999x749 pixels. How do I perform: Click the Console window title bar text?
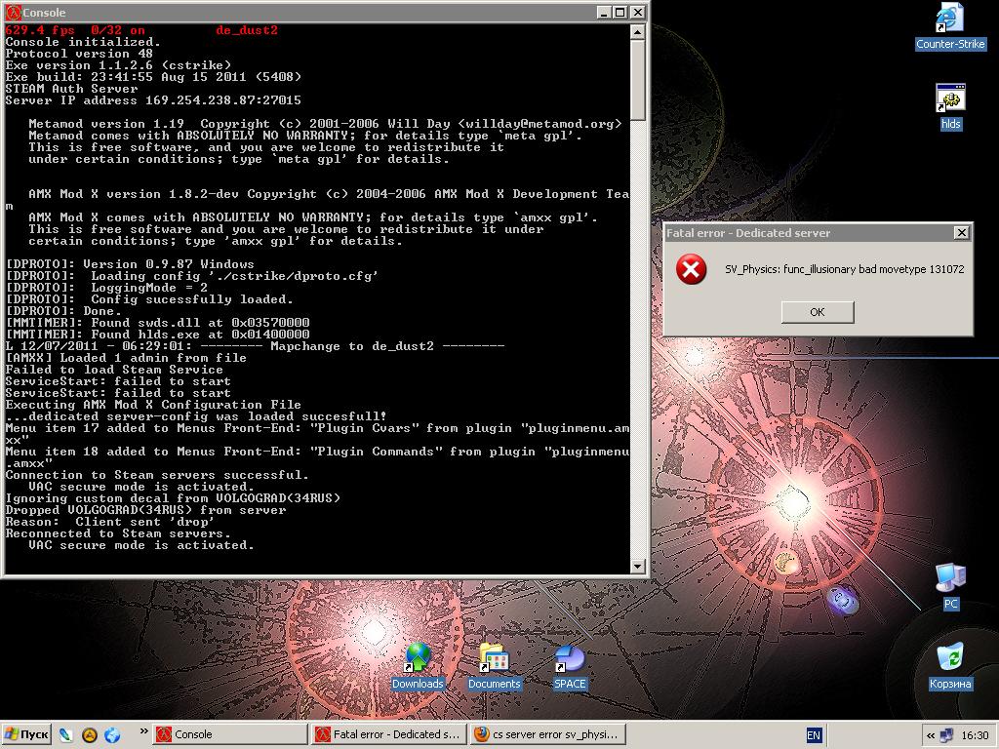(44, 12)
